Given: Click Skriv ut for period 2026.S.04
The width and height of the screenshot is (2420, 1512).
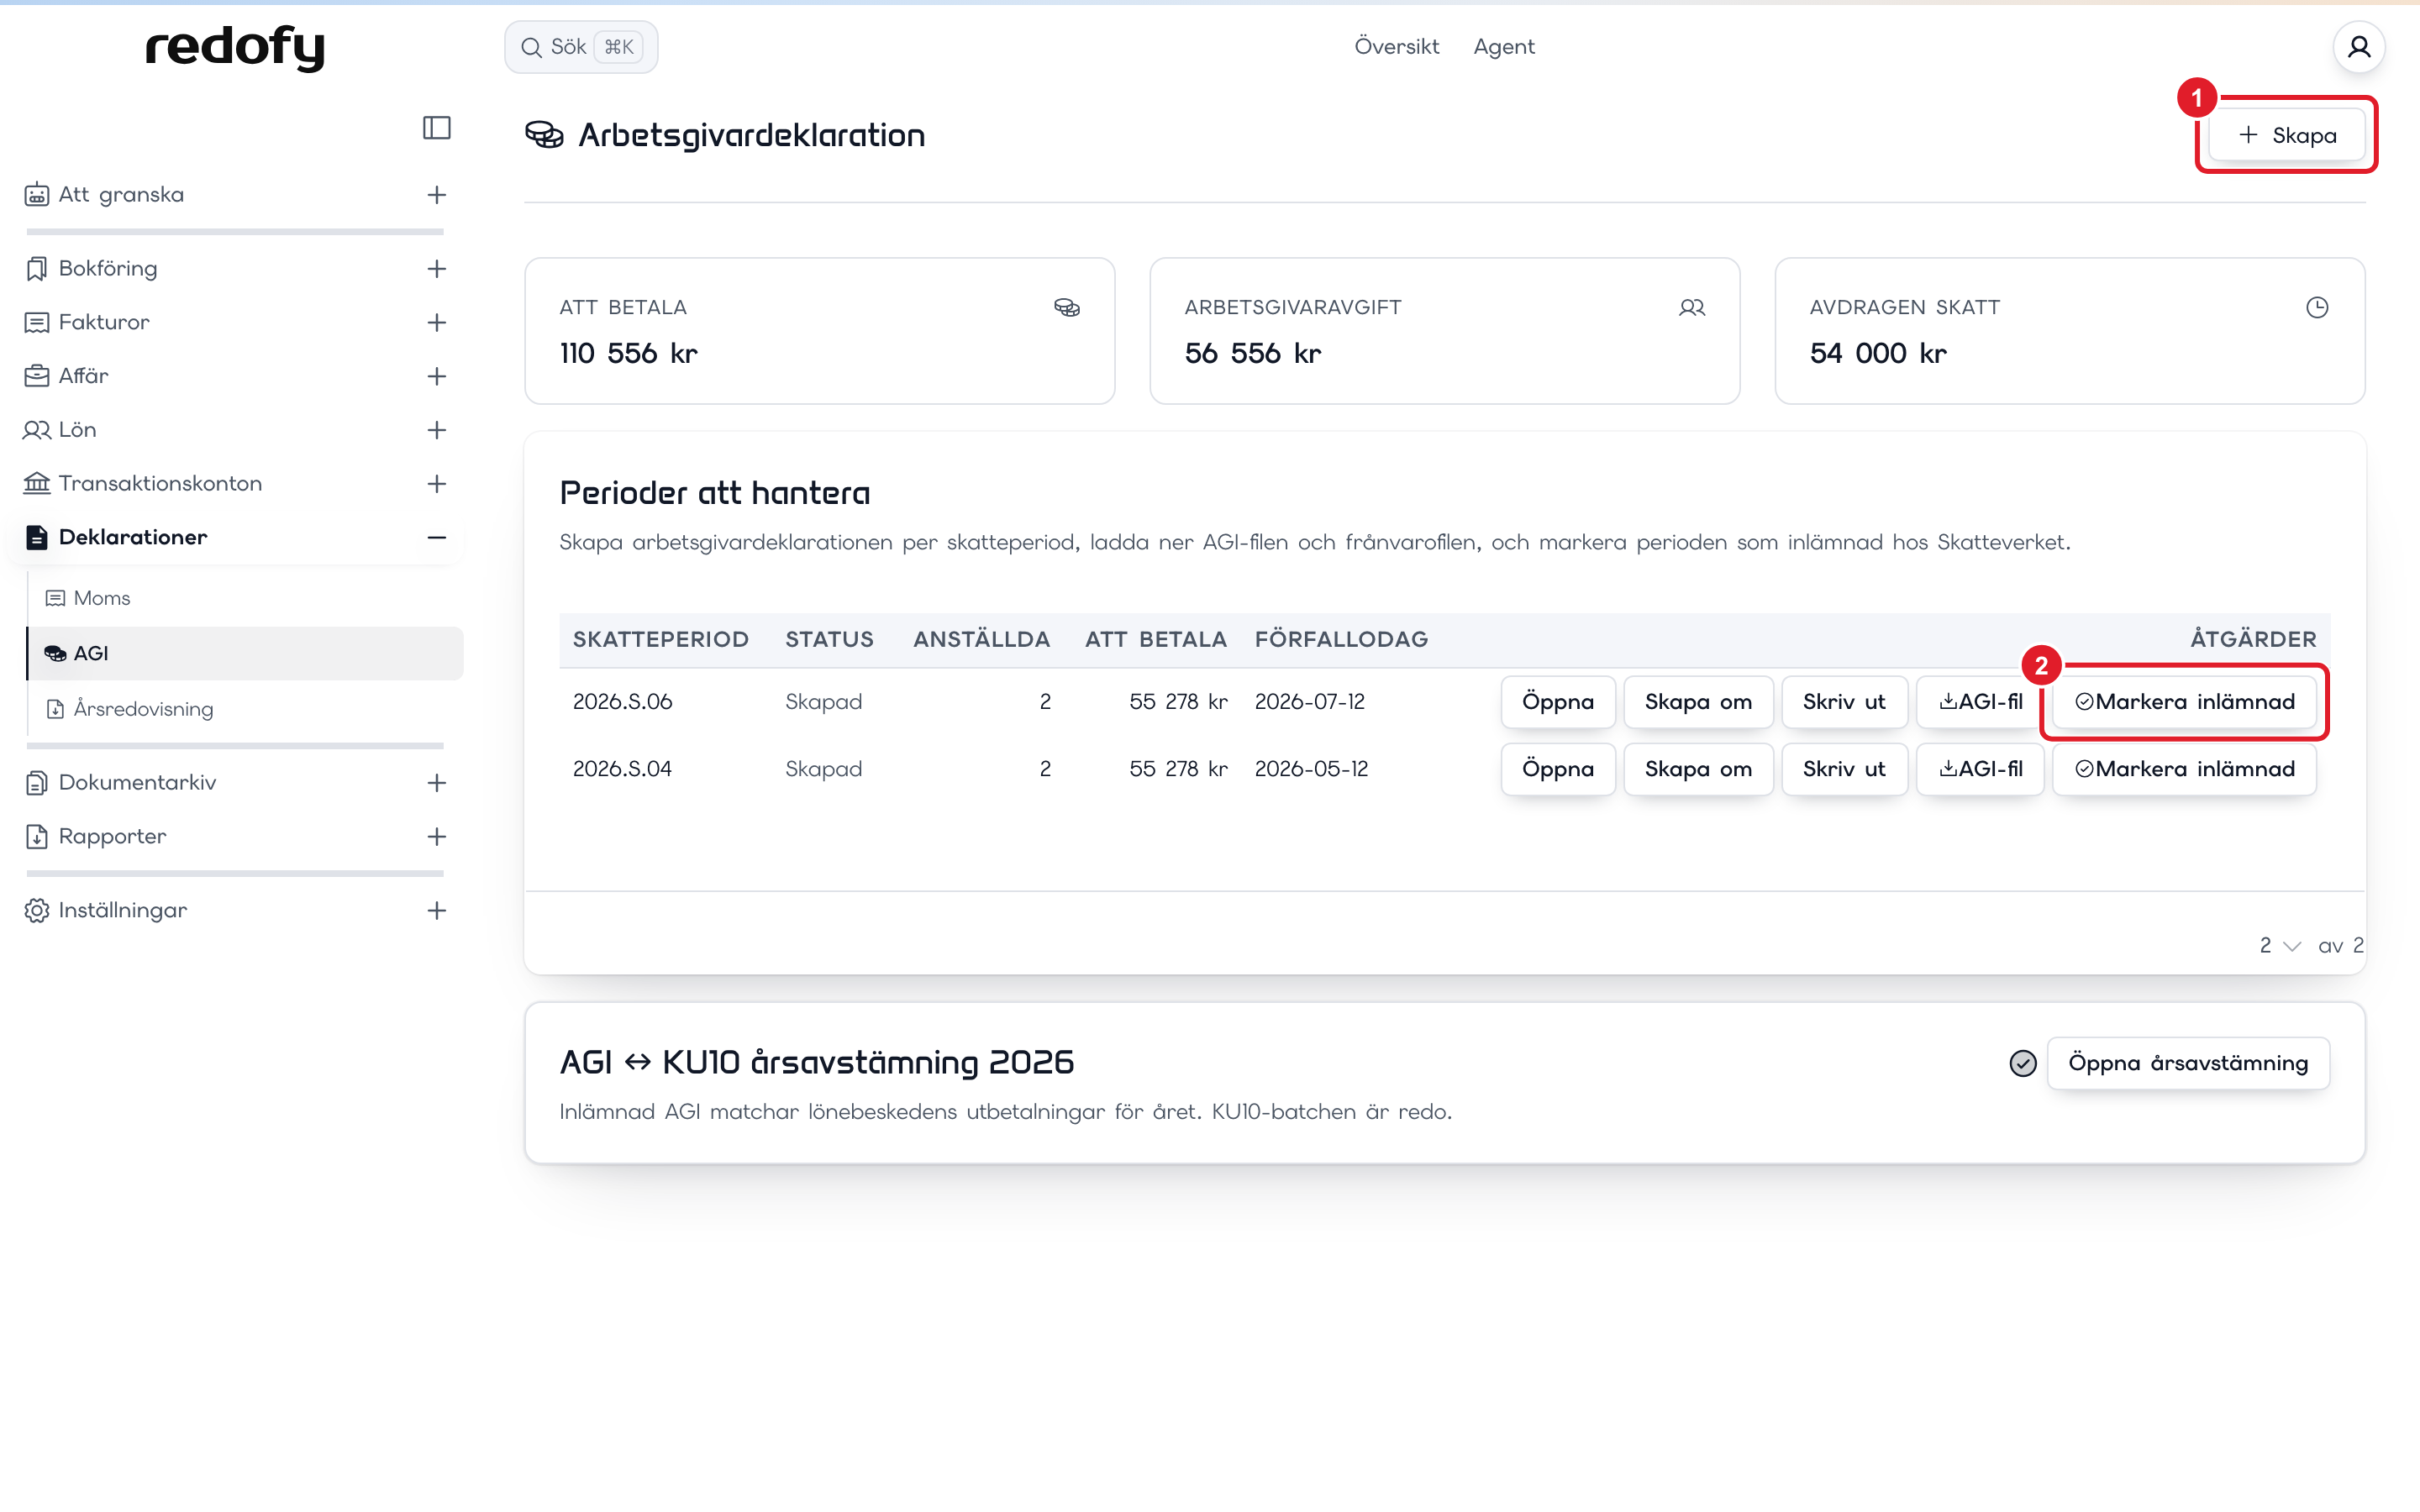Looking at the screenshot, I should tap(1844, 769).
